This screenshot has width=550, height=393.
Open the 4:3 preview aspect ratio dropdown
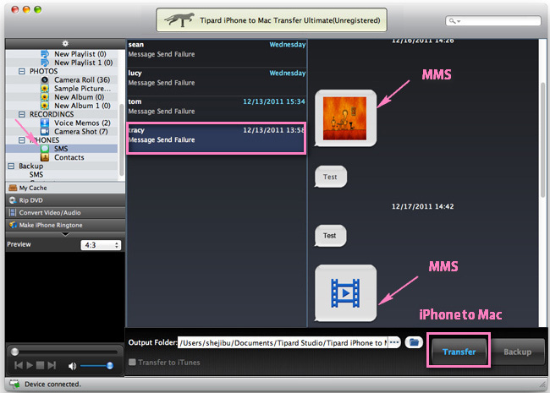click(x=101, y=245)
